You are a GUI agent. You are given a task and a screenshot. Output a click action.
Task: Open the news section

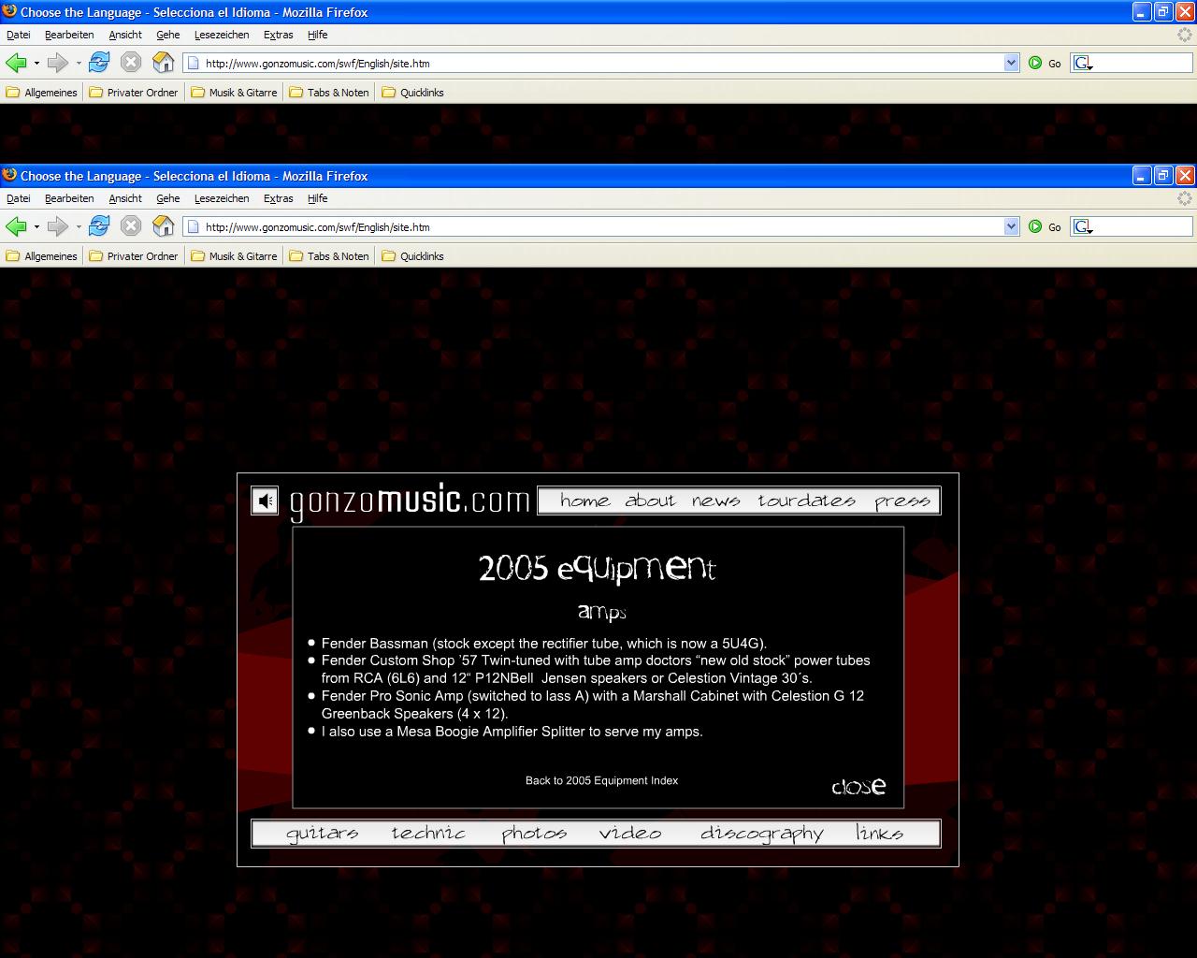click(716, 501)
